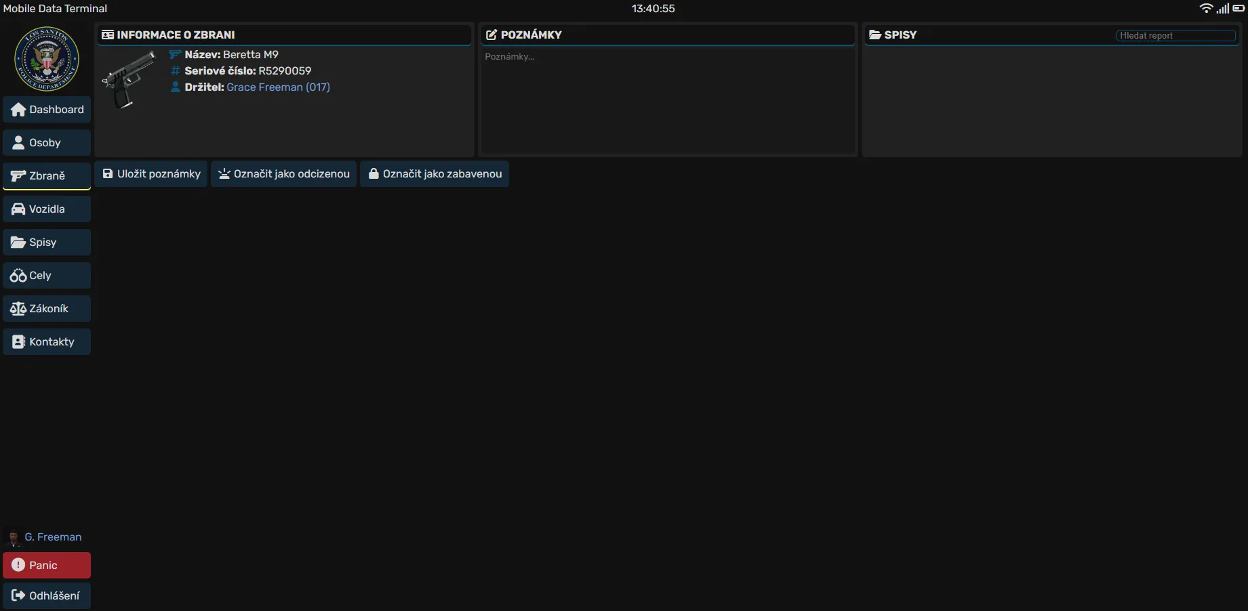Mark weapon with Označit jako odcizenou
Screen dimensions: 1248x611
[283, 174]
